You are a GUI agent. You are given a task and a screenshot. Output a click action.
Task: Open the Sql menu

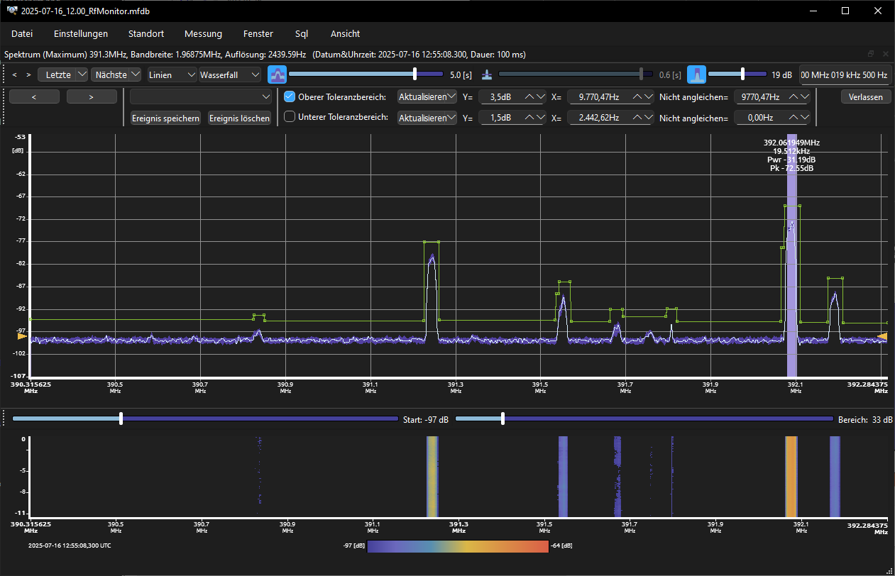click(x=302, y=33)
